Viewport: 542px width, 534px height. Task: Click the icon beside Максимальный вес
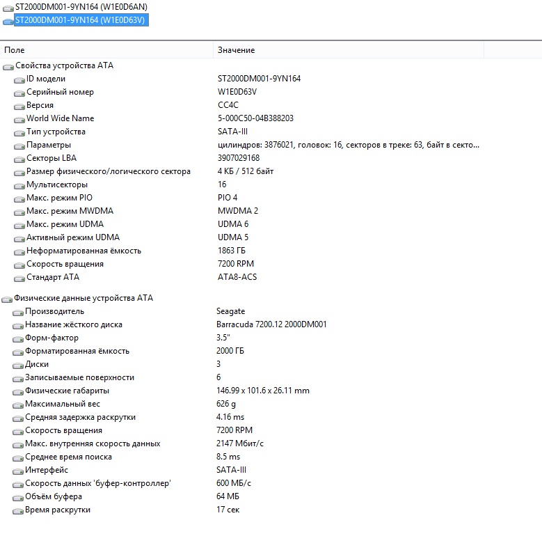click(18, 405)
